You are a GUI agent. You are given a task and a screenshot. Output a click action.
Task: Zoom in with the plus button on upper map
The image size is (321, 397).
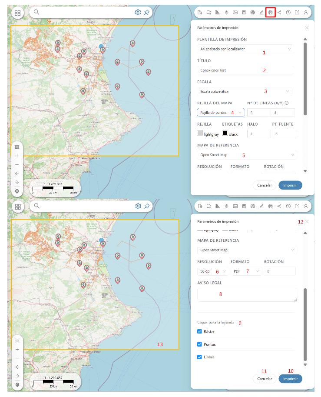click(x=17, y=156)
